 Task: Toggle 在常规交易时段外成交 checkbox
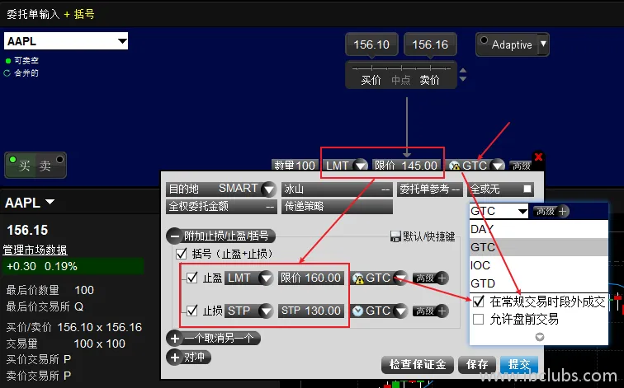point(478,302)
